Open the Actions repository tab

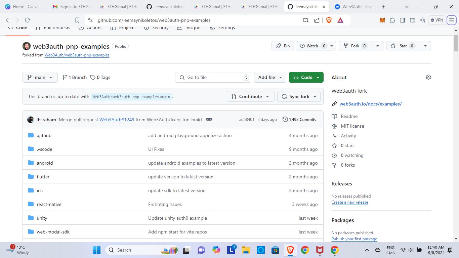(90, 28)
